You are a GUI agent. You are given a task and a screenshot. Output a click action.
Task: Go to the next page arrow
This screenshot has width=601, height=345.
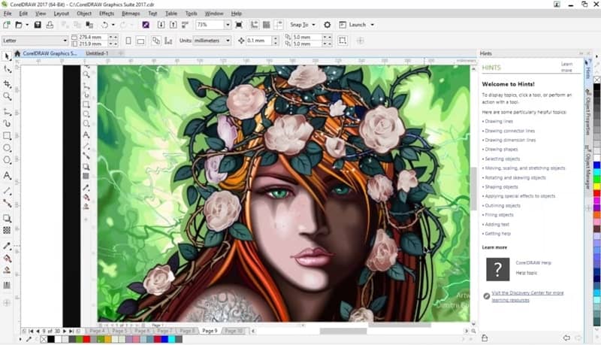pyautogui.click(x=64, y=331)
